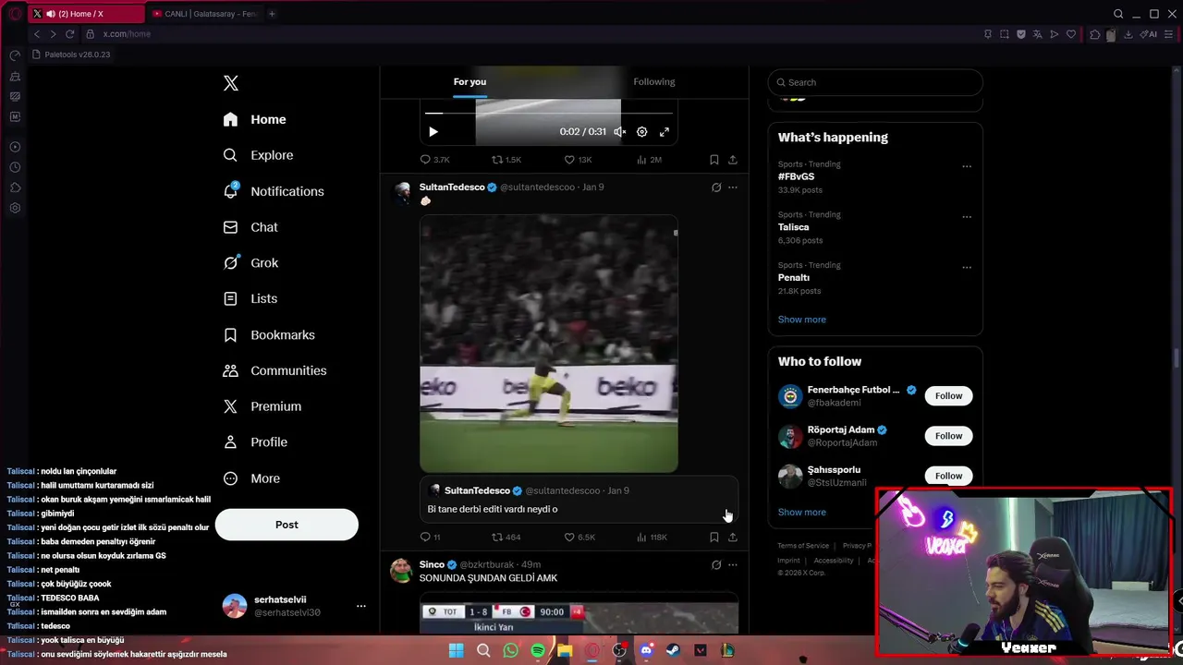Open options for Talisca trend
The width and height of the screenshot is (1183, 665).
coord(967,217)
